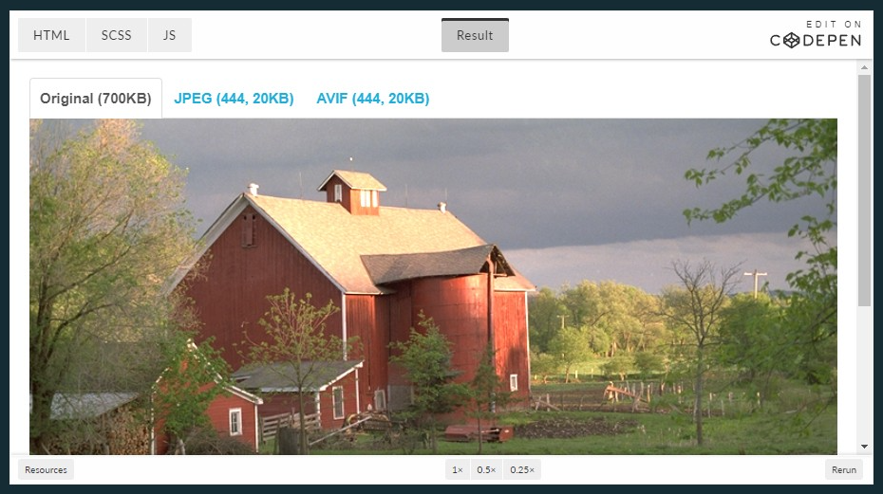Switch to JPEG (444, 20KB) tab
The height and width of the screenshot is (494, 883).
coord(234,99)
